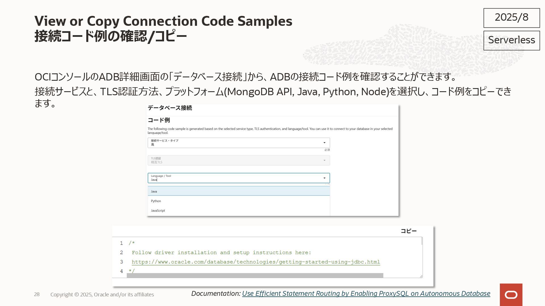Click the コピー button above the code
The image size is (545, 306).
click(x=408, y=231)
